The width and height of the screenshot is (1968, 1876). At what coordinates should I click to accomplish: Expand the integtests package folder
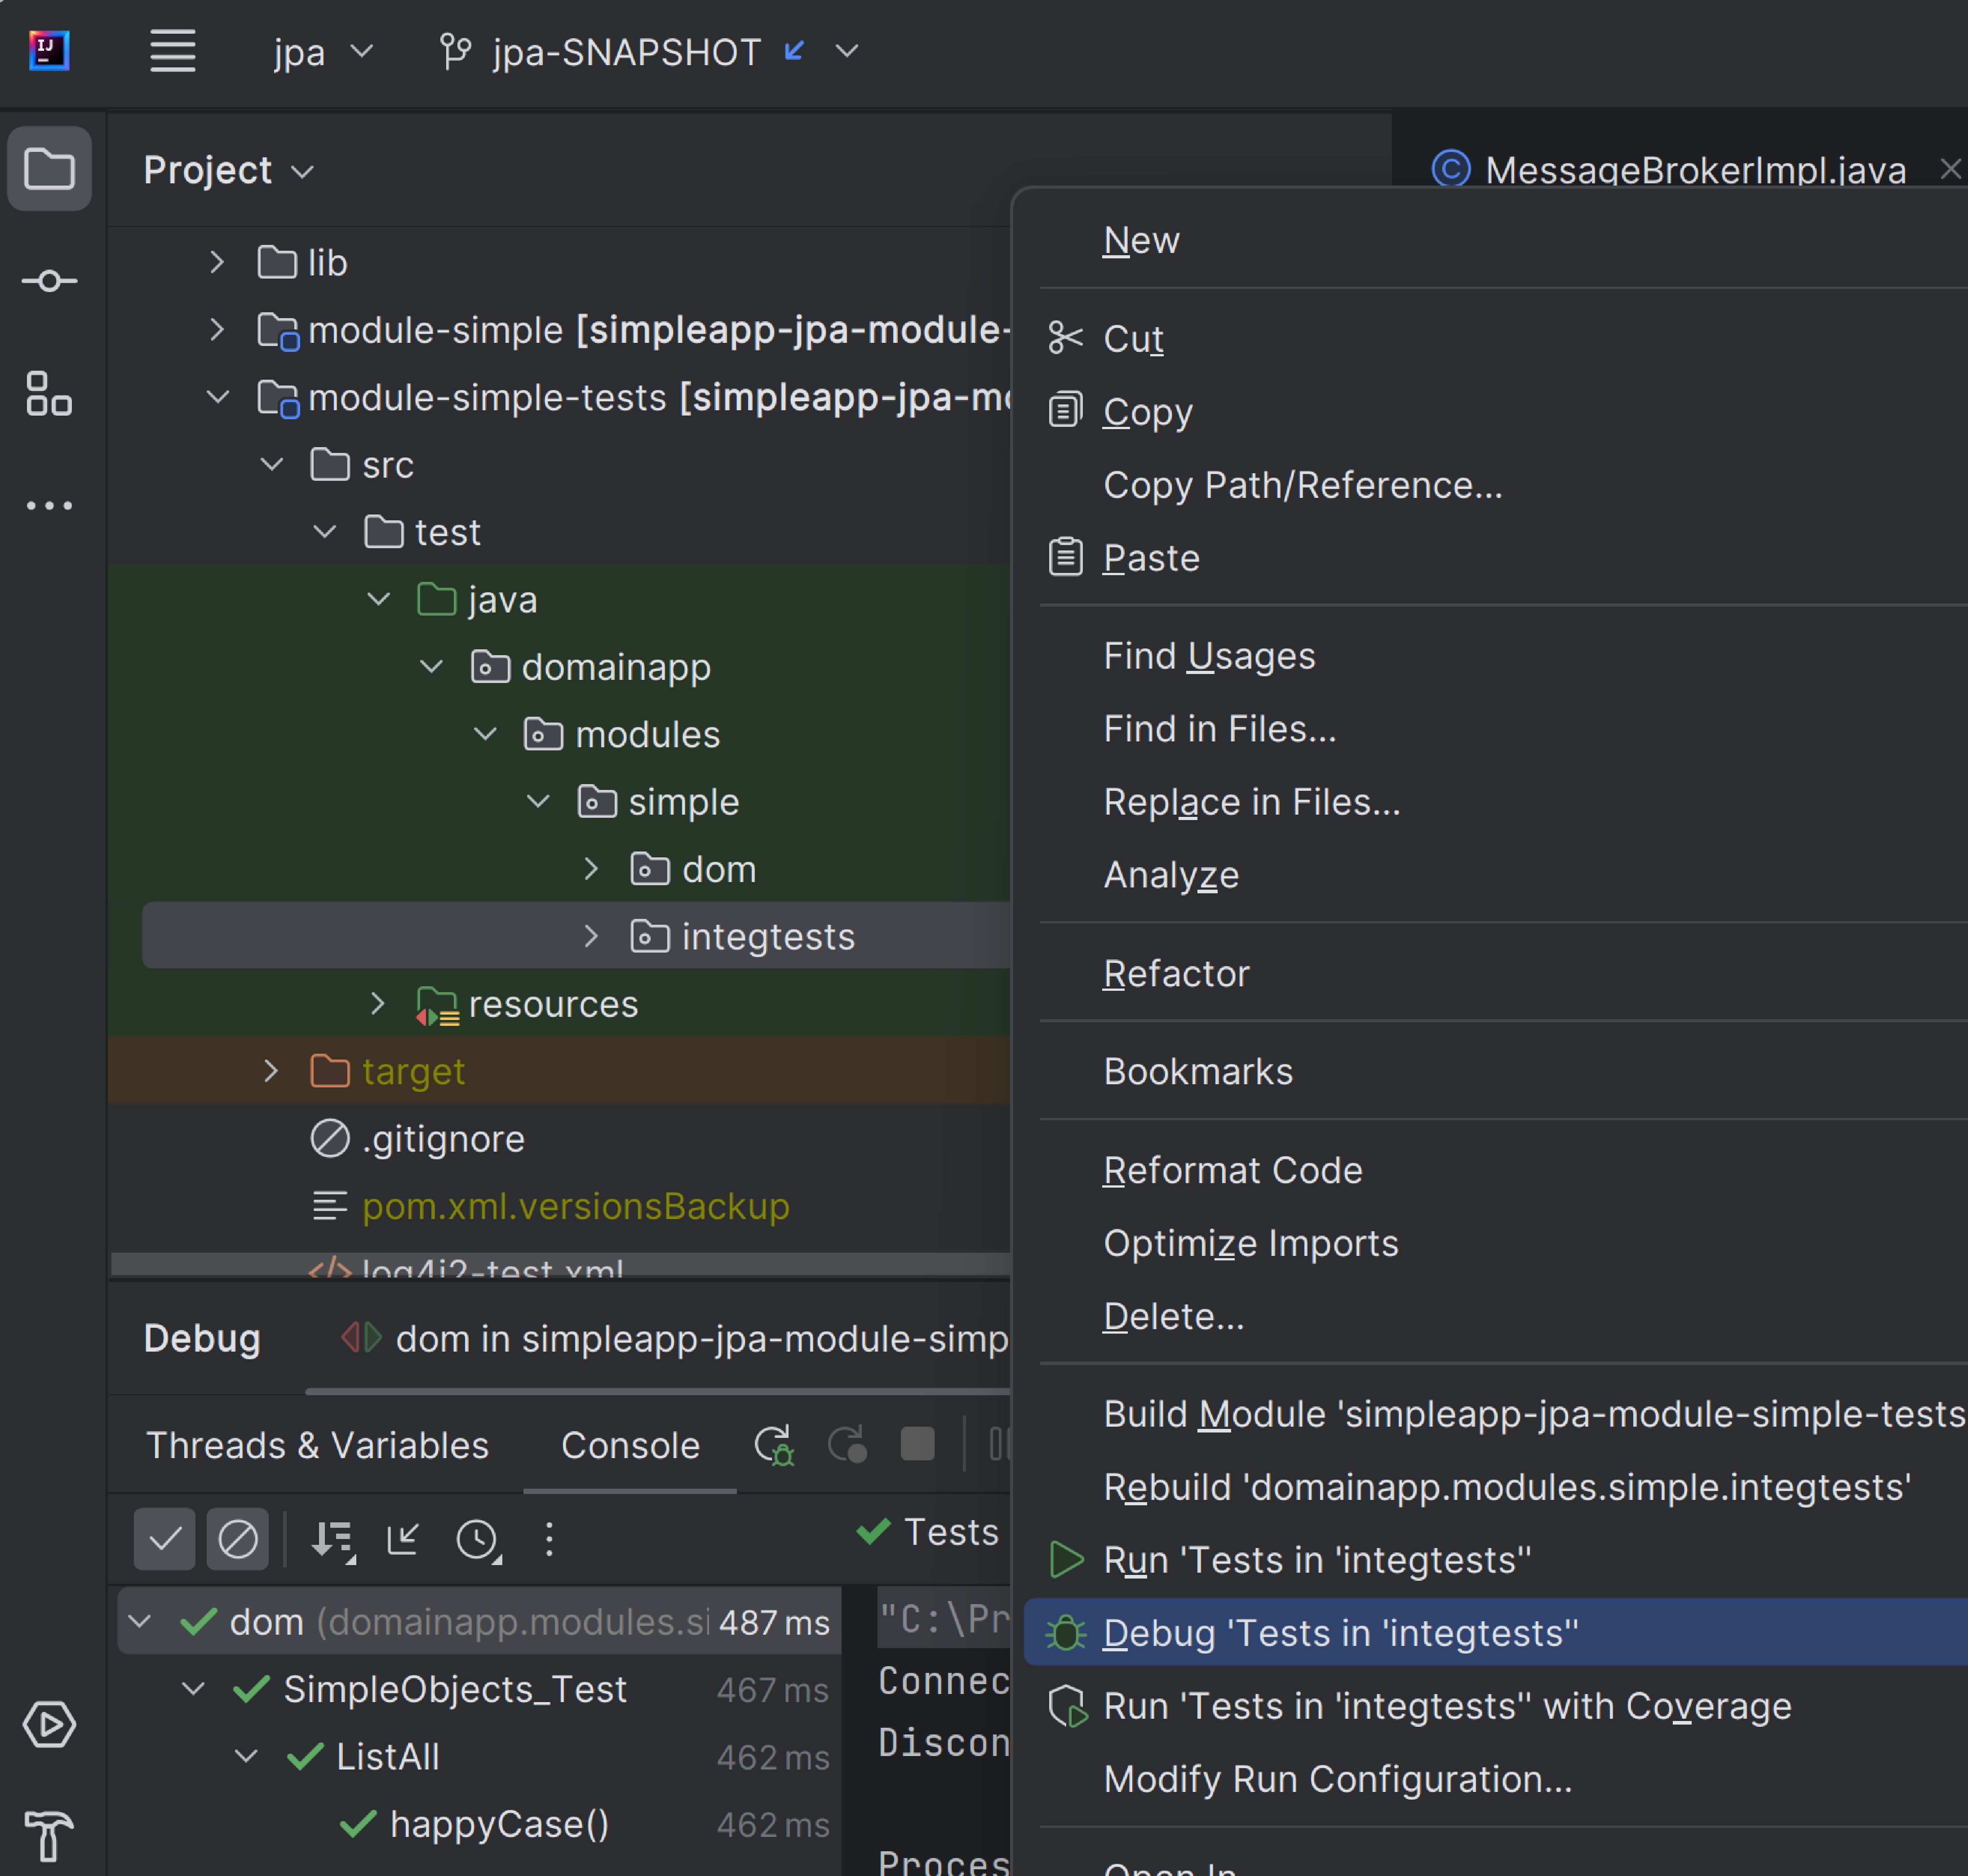click(591, 937)
